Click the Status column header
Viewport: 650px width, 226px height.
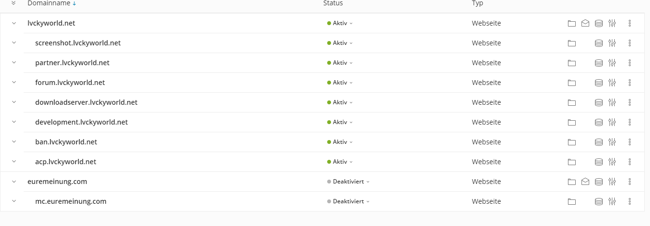click(x=333, y=3)
